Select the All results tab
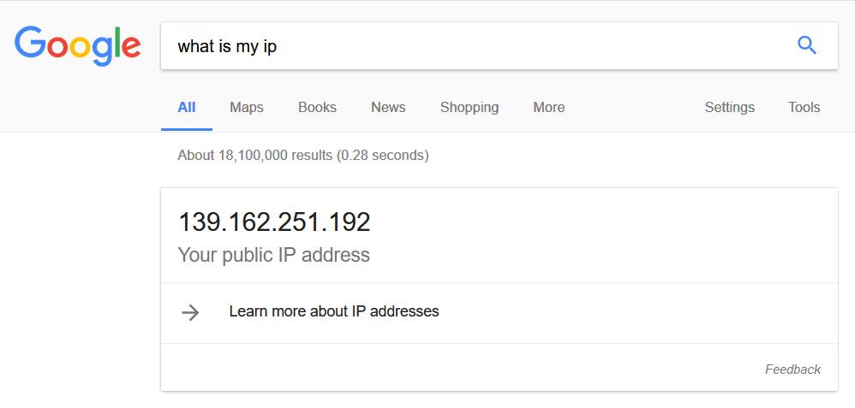This screenshot has height=408, width=855. (187, 107)
